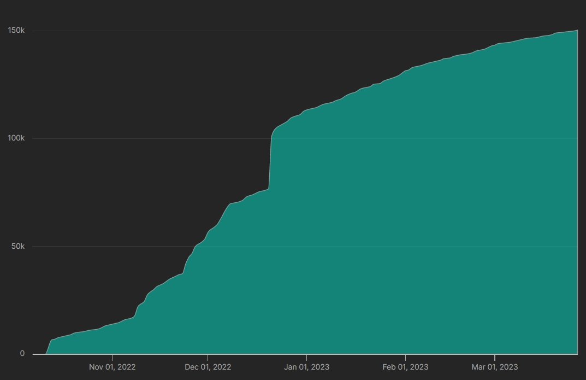
Task: Click the teal filled area under the curve
Action: (382, 246)
